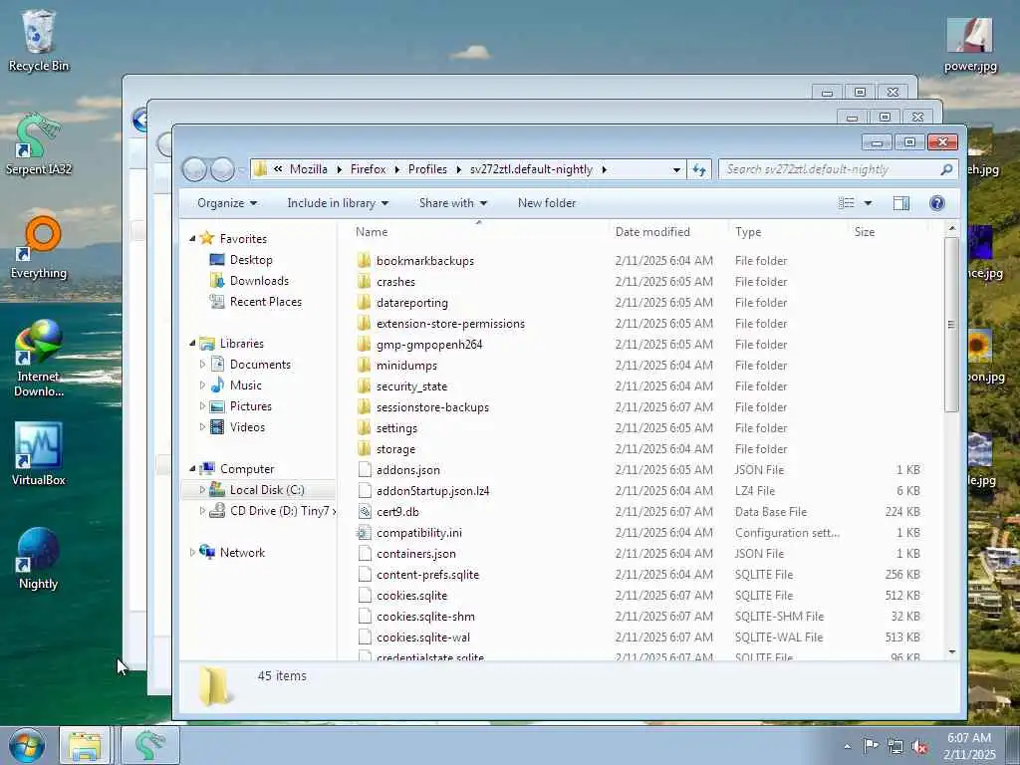The image size is (1020, 765).
Task: Open the Recycle Bin desktop icon
Action: point(39,40)
